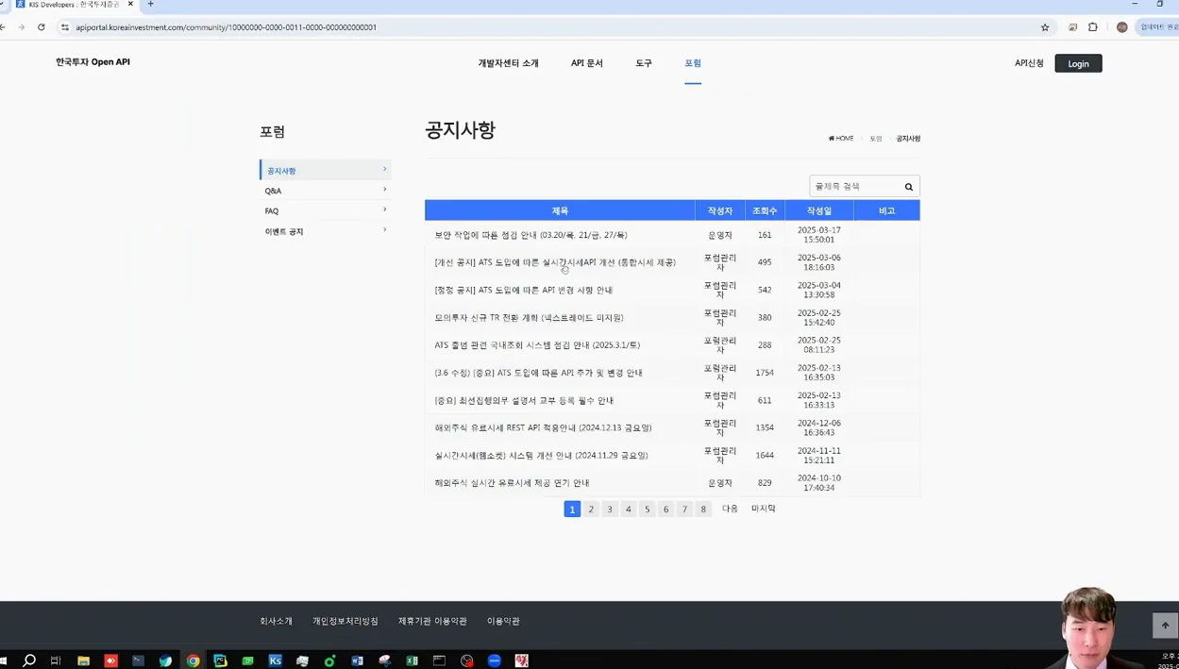Viewport: 1179px width, 669px height.
Task: Click the 한국투자 Open API logo
Action: coord(93,62)
